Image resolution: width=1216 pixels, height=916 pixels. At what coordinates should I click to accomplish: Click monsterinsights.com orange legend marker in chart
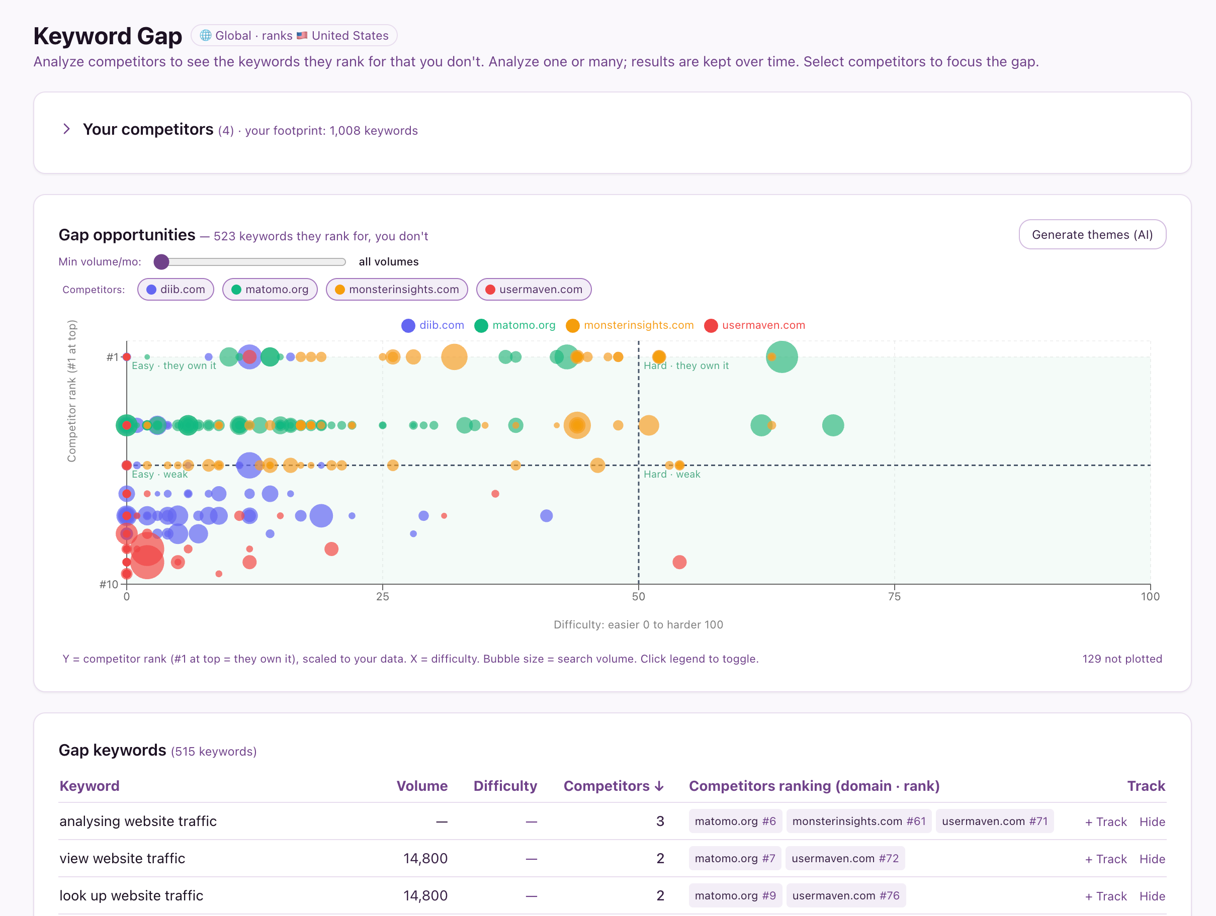point(573,326)
